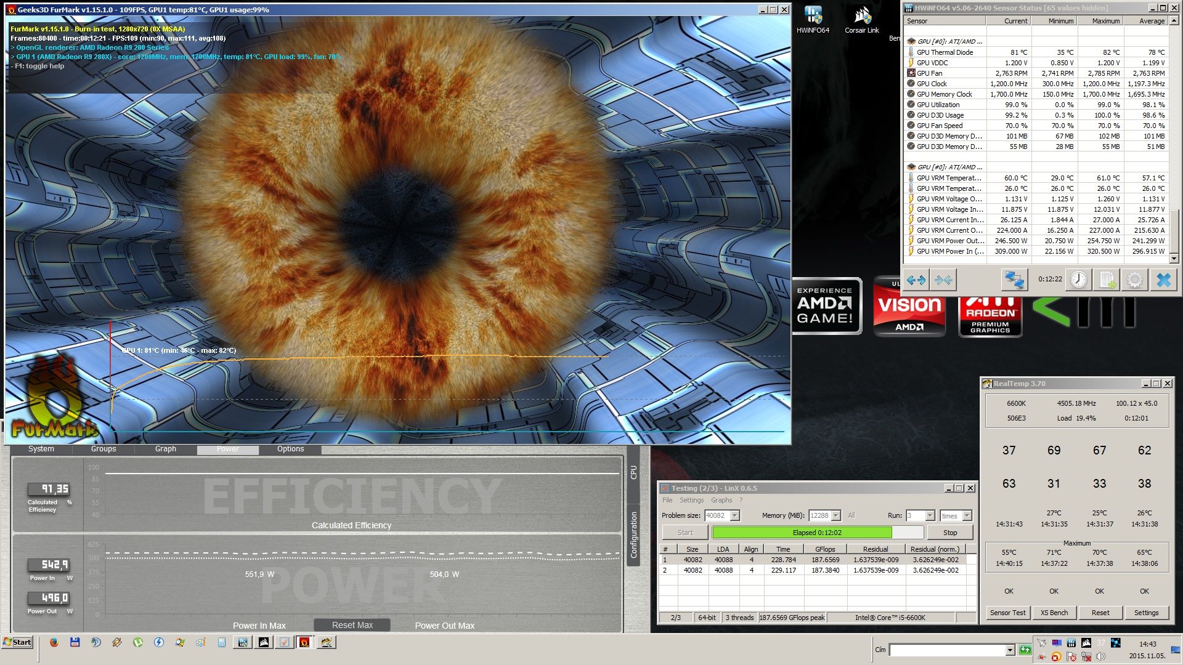Click the green refresh go button by address bar
The image size is (1183, 665).
click(x=1025, y=650)
